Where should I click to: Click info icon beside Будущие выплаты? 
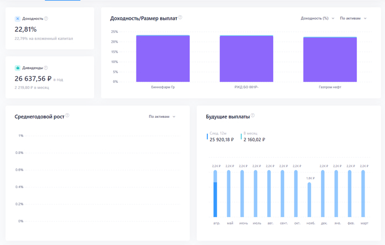[252, 116]
